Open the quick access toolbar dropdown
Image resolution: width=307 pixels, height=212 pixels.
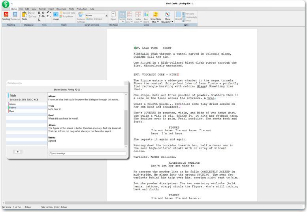pos(12,3)
